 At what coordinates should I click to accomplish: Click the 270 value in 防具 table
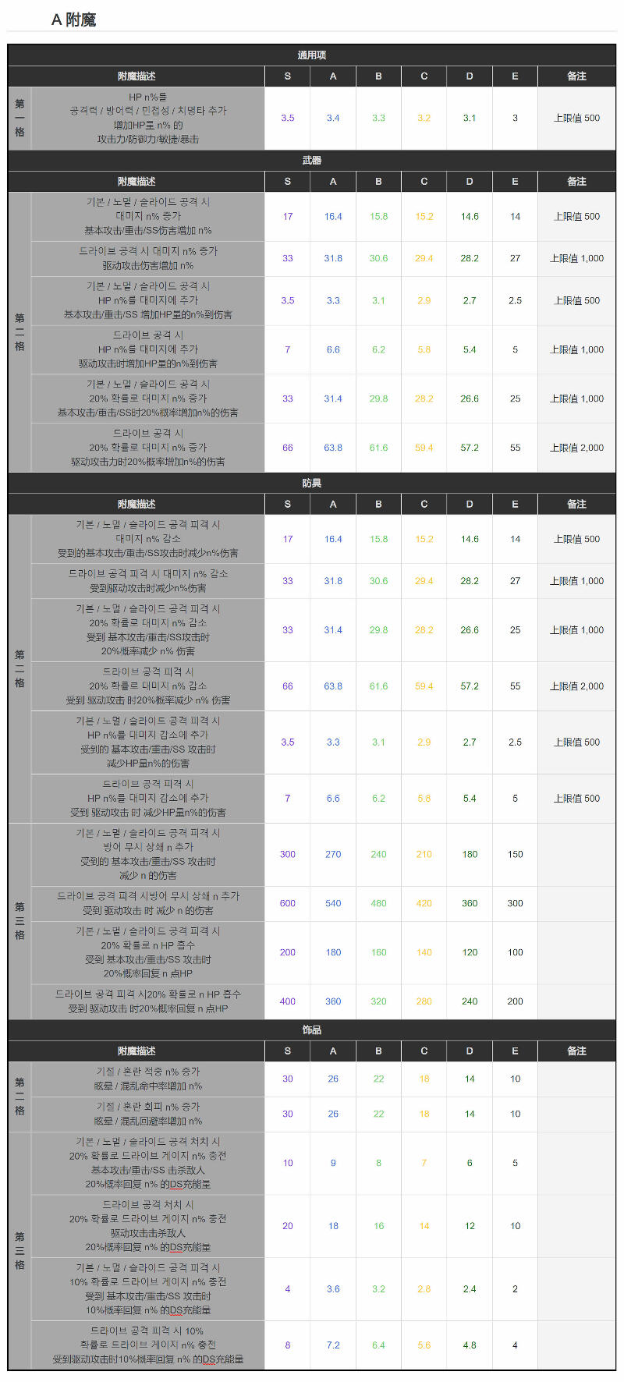point(333,854)
